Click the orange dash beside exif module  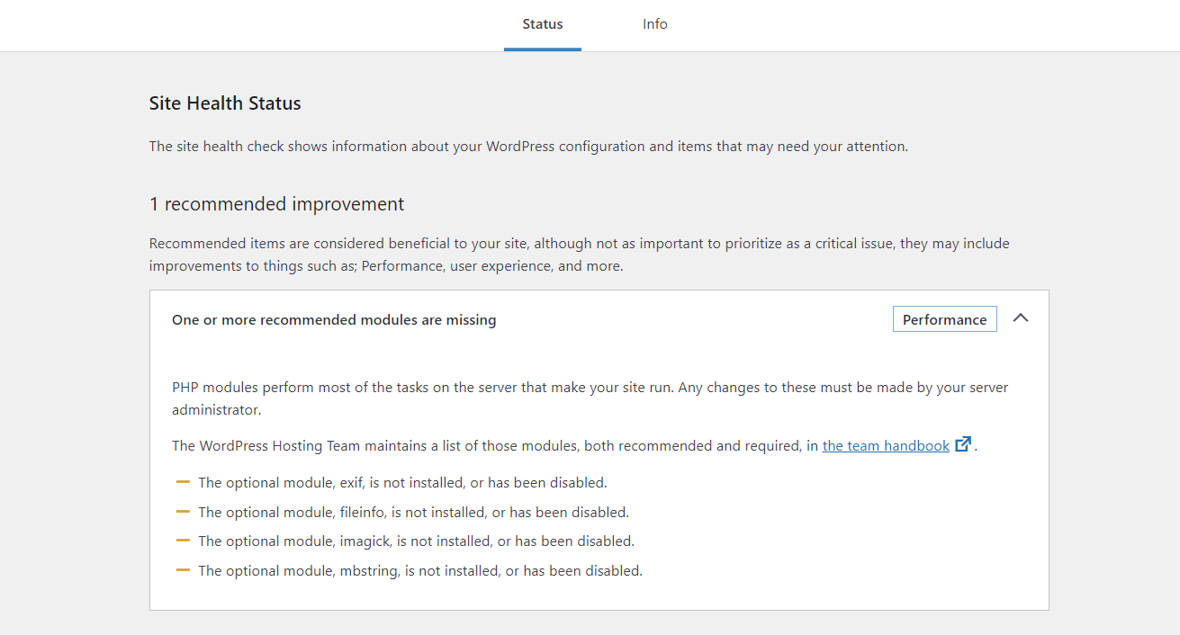click(183, 482)
